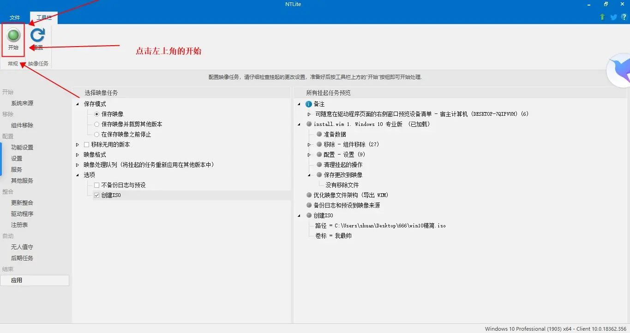Enable the 不备份日志与预设 checkbox
630x333 pixels.
(96, 185)
